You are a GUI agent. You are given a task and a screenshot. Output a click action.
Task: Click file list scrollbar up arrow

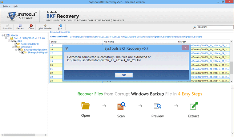tap(231, 41)
